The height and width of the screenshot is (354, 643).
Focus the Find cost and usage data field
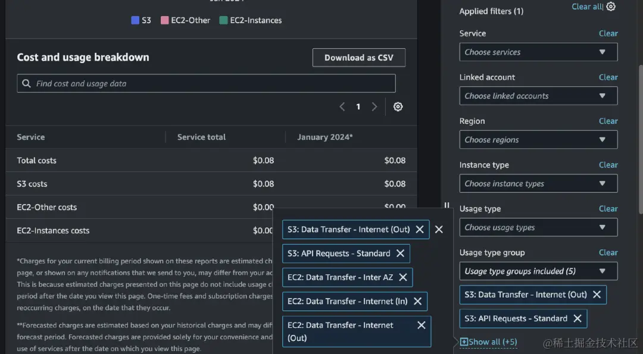click(x=206, y=83)
